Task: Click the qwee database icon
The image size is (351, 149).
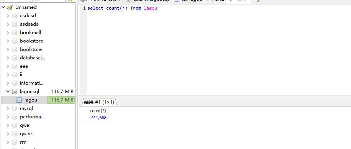Action: click(x=15, y=134)
